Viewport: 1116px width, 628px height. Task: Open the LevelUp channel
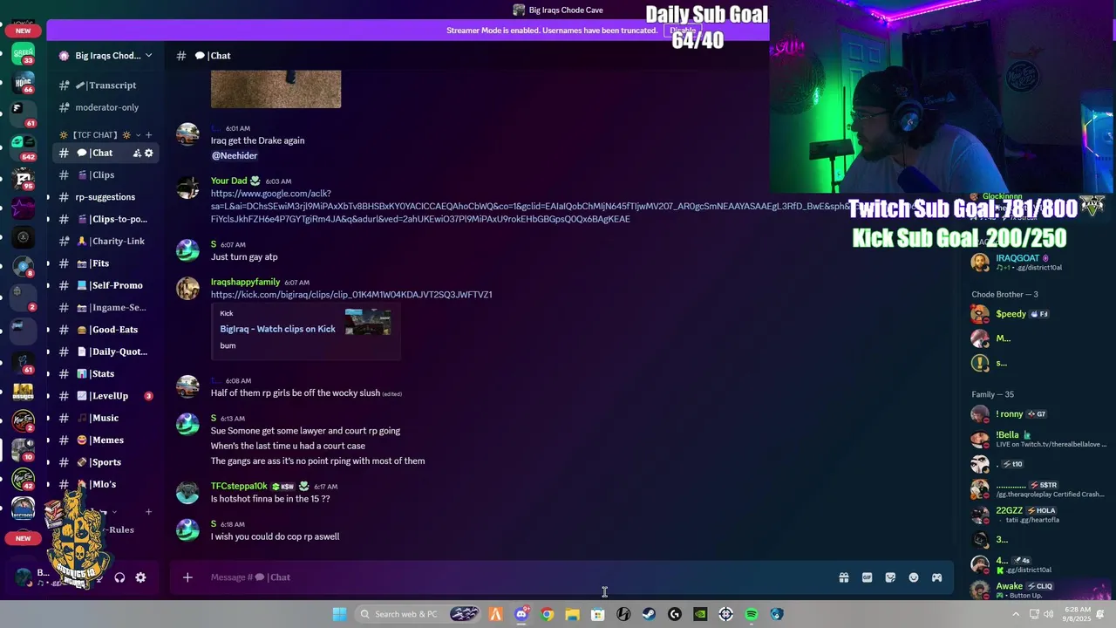tap(105, 396)
